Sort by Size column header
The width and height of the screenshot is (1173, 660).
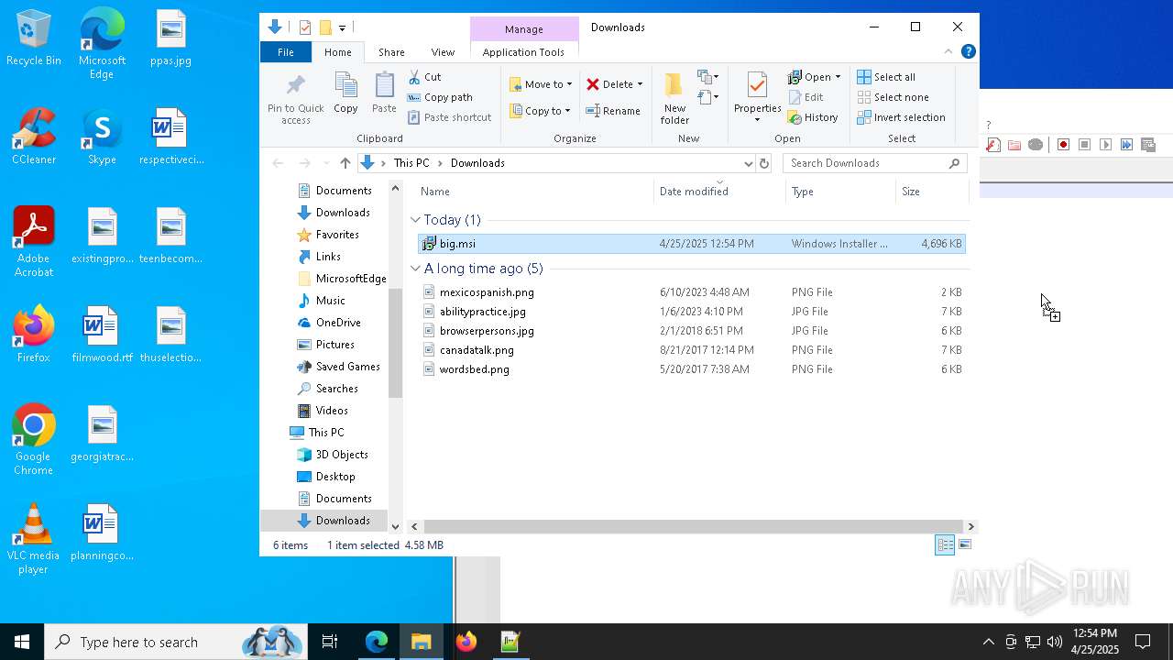point(932,192)
